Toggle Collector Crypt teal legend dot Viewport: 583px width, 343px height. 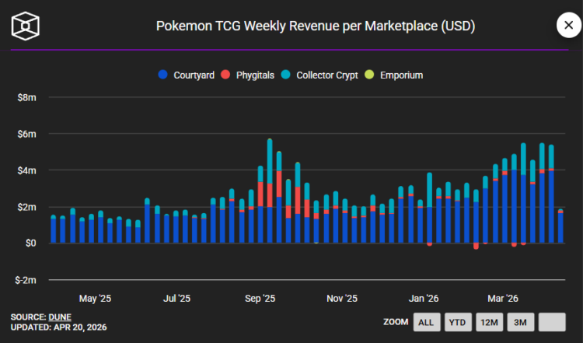click(285, 75)
